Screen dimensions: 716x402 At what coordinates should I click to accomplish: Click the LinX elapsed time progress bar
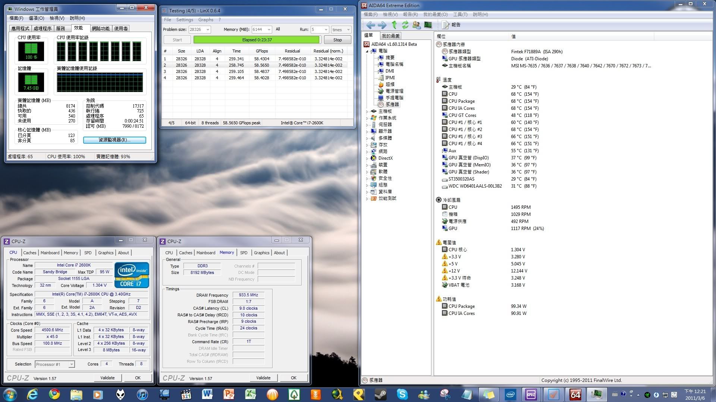[257, 40]
